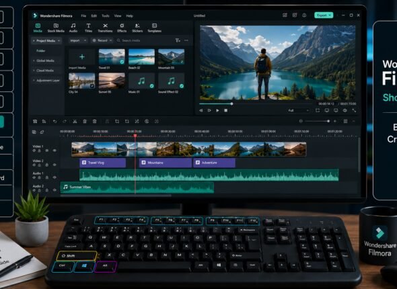Toggle the link icon next to add-track
397x289 pixels.
(x=42, y=132)
